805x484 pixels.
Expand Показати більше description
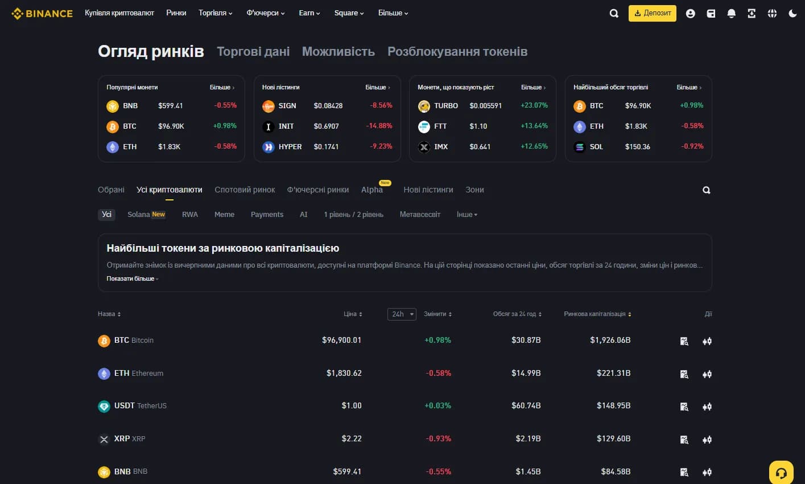tap(133, 279)
